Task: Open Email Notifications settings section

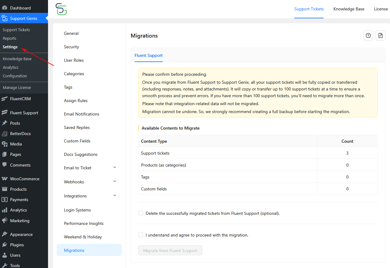Action: tap(89, 114)
